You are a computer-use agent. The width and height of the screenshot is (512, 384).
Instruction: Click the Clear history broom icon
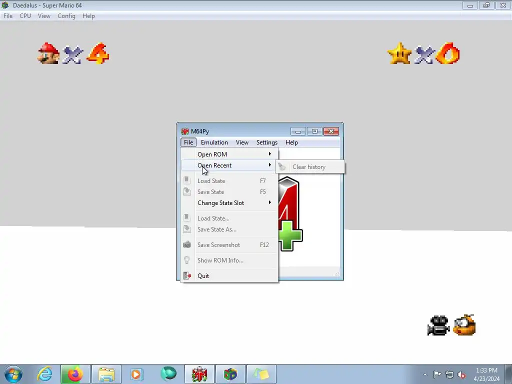(282, 167)
